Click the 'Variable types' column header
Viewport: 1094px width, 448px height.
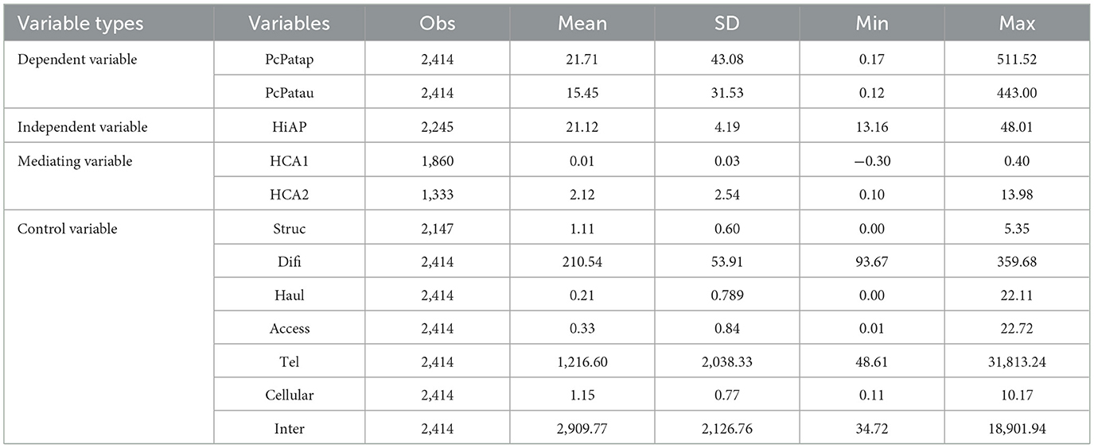click(80, 24)
